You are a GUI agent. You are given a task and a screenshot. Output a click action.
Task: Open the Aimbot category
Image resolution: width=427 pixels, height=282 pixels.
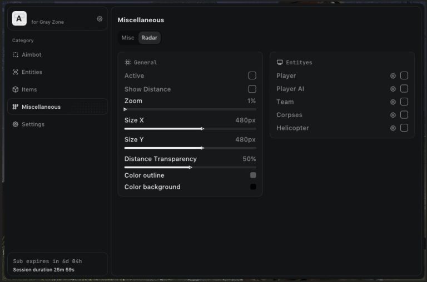(x=31, y=55)
